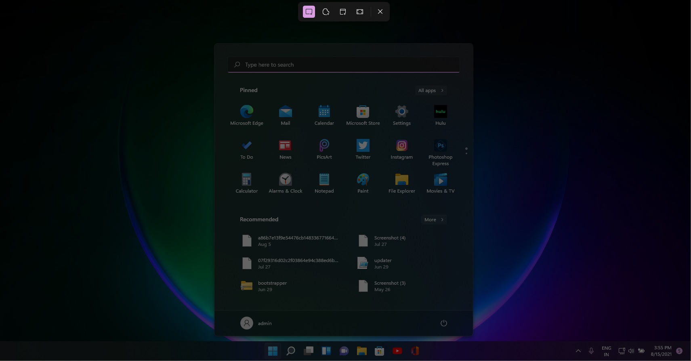The image size is (691, 361).
Task: Open Widgets from the taskbar
Action: [326, 351]
